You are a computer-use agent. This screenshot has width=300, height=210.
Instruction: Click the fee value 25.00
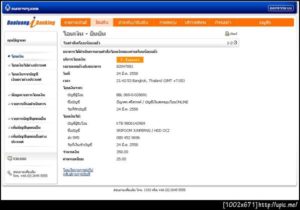point(121,159)
